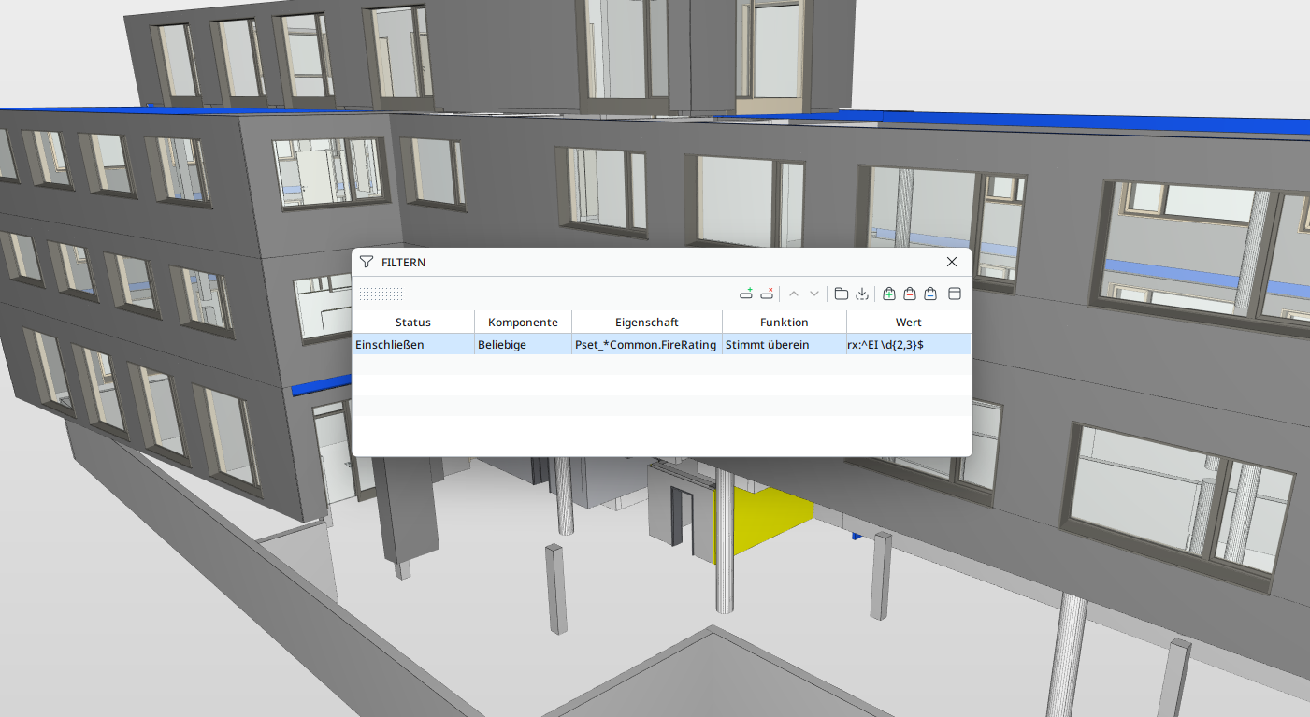Click the Eigenschaft column header

pyautogui.click(x=646, y=323)
